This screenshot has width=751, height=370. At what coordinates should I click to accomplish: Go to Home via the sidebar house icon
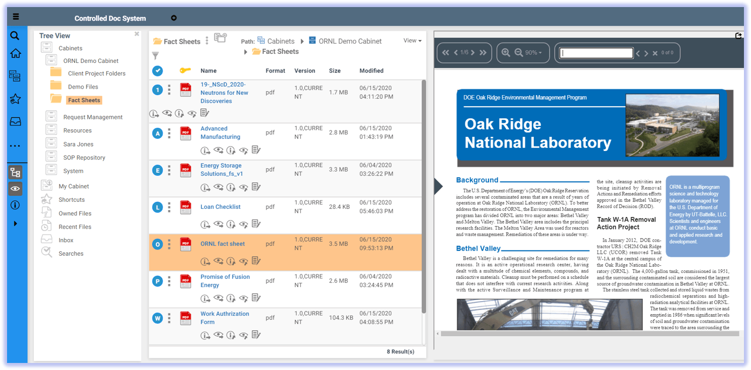click(x=15, y=54)
